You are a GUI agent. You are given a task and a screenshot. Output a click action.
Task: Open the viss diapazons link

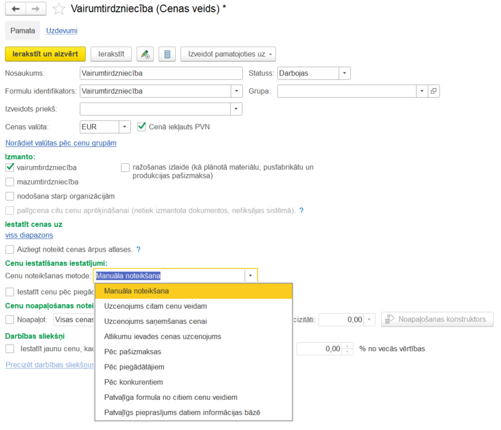pyautogui.click(x=29, y=235)
